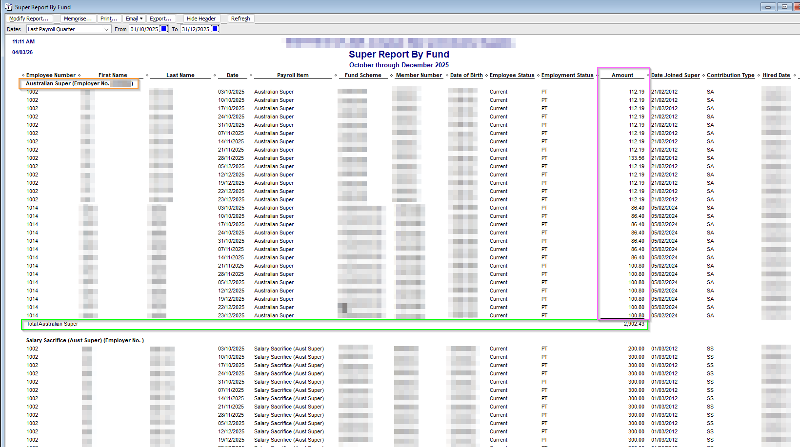Click the Employee Number column header
The width and height of the screenshot is (800, 447).
51,75
